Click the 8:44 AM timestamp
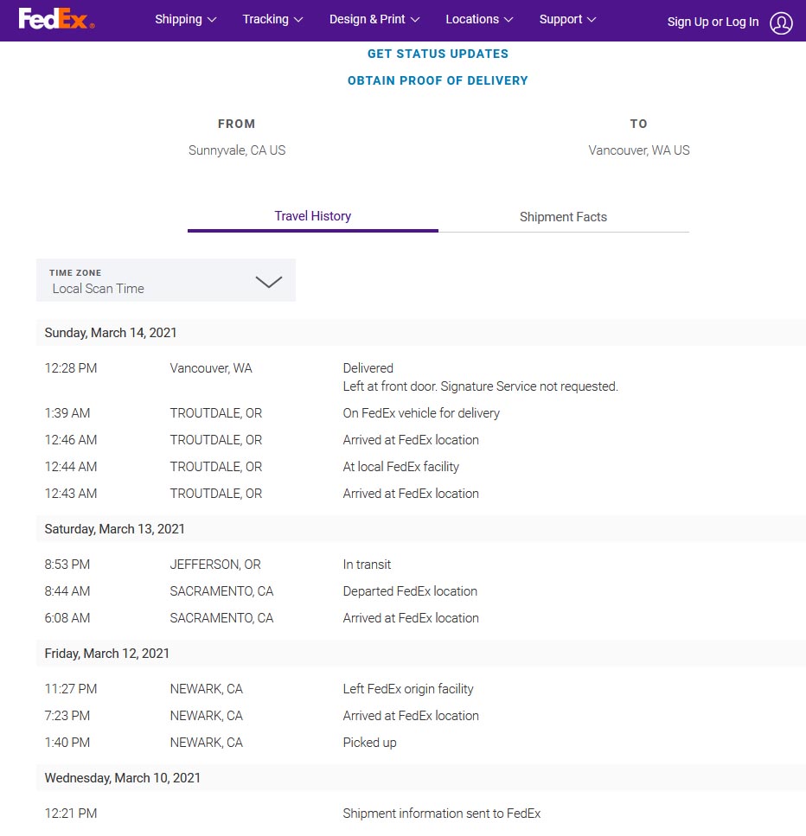The width and height of the screenshot is (806, 836). click(x=67, y=591)
